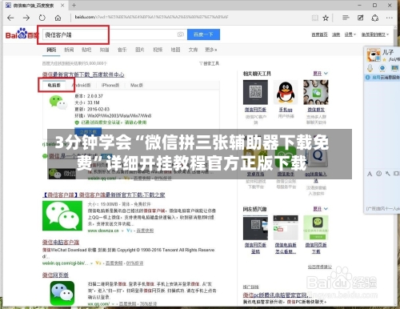Click the search filter funnel 搜索工具

coord(209,63)
